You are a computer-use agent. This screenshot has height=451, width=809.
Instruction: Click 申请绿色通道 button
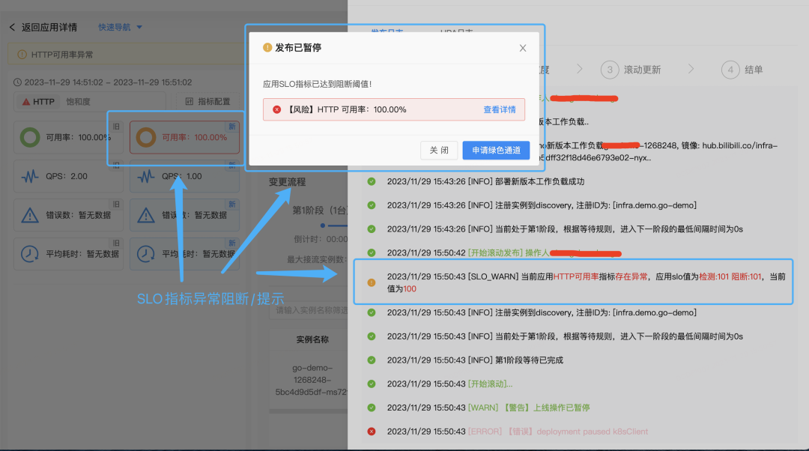point(496,150)
